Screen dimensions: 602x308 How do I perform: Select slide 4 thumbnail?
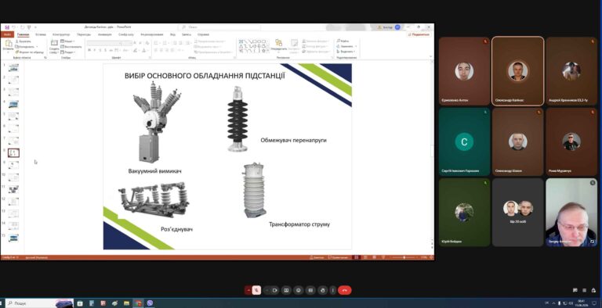pos(13,104)
